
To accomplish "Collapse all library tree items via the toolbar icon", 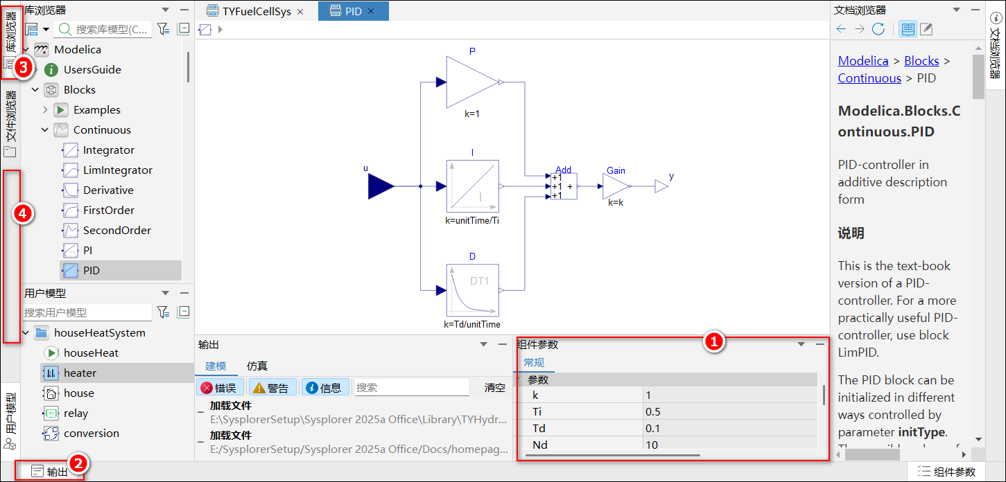I will pyautogui.click(x=184, y=29).
